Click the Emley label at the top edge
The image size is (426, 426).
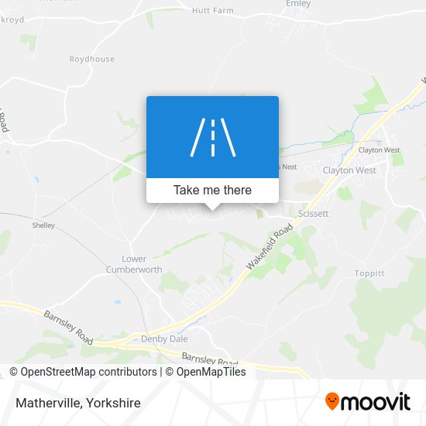[x=298, y=4]
